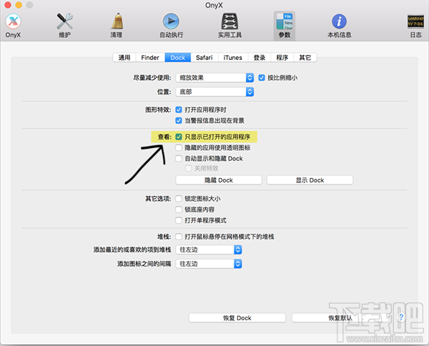Image resolution: width=429 pixels, height=346 pixels.
Task: Click the 恢复 Dock button
Action: 237,318
